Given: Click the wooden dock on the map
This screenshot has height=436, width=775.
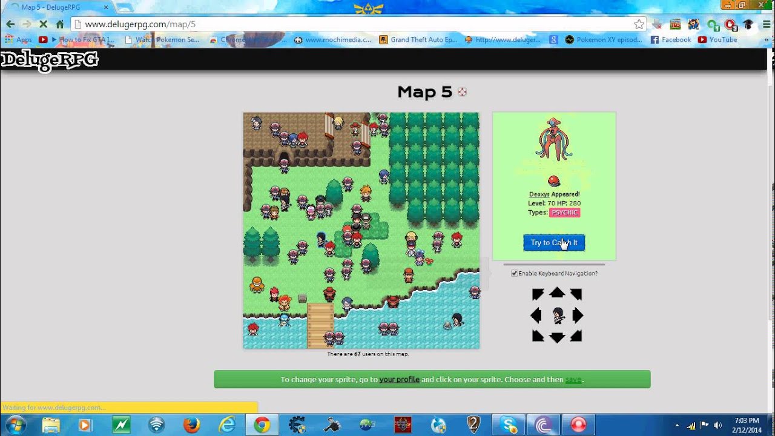Looking at the screenshot, I should point(320,326).
